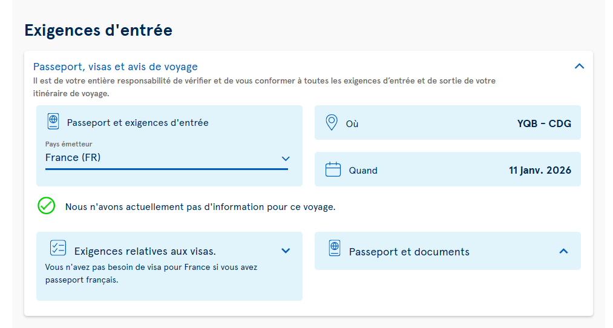Collapse the Passeport et documents chevron
The image size is (613, 328).
click(x=563, y=251)
